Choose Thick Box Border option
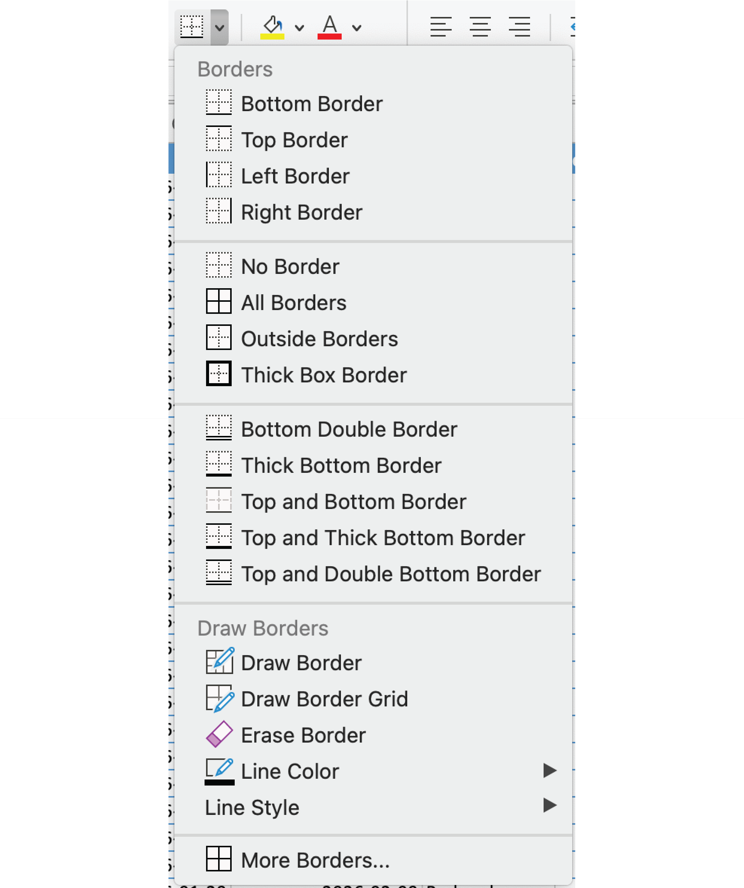The height and width of the screenshot is (888, 744). point(323,375)
